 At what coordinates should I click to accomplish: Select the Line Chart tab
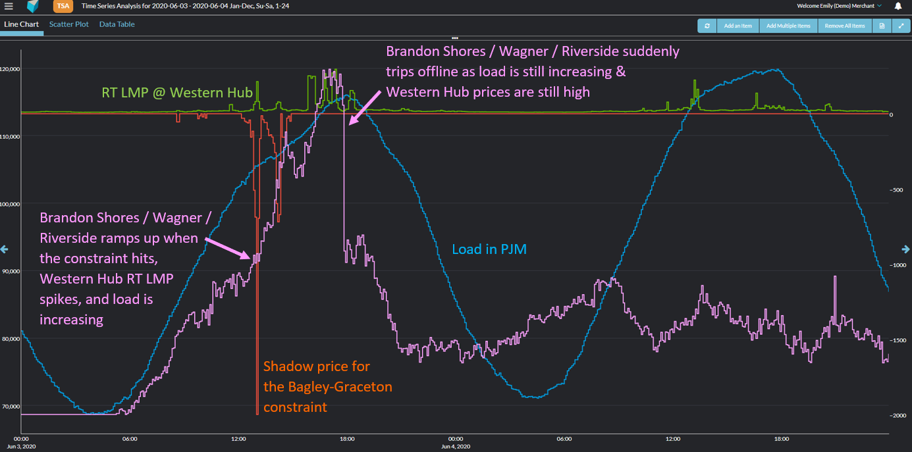coord(21,24)
